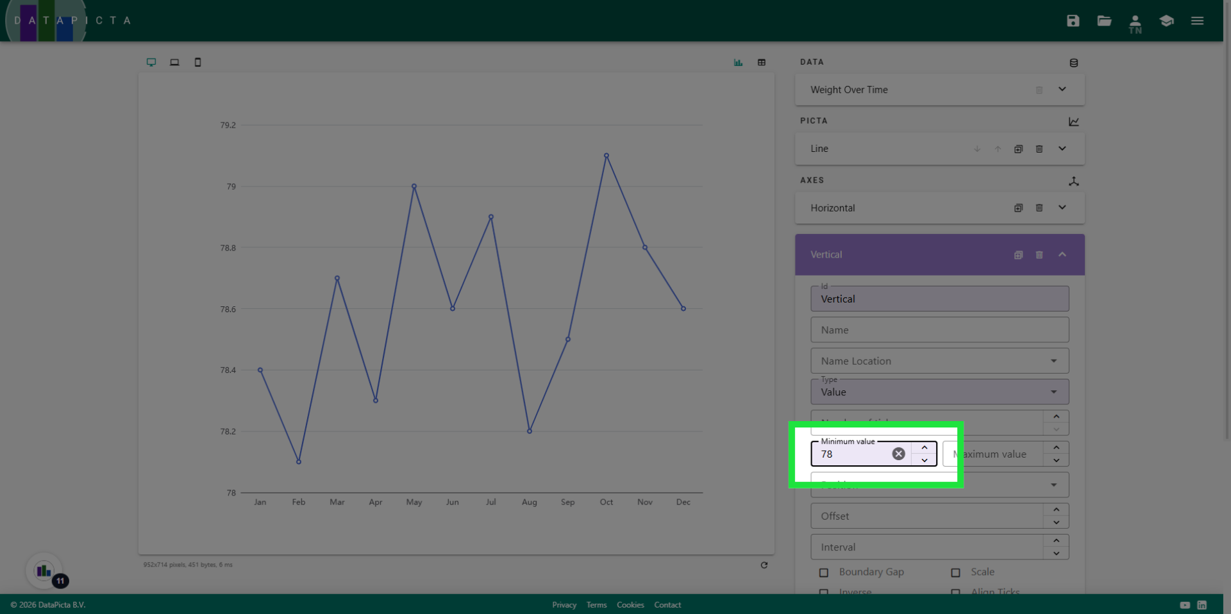Save the current project
This screenshot has width=1231, height=614.
pyautogui.click(x=1073, y=21)
